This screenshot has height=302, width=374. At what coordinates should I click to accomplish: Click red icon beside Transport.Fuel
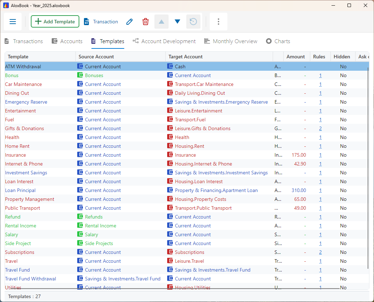coord(170,119)
